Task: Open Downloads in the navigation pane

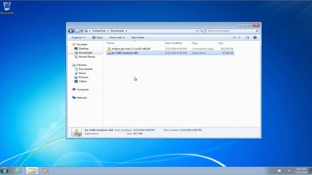Action: (83, 52)
